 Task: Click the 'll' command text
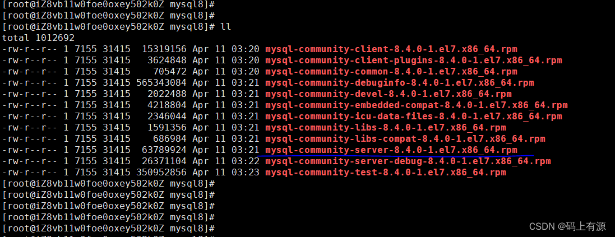pyautogui.click(x=226, y=27)
